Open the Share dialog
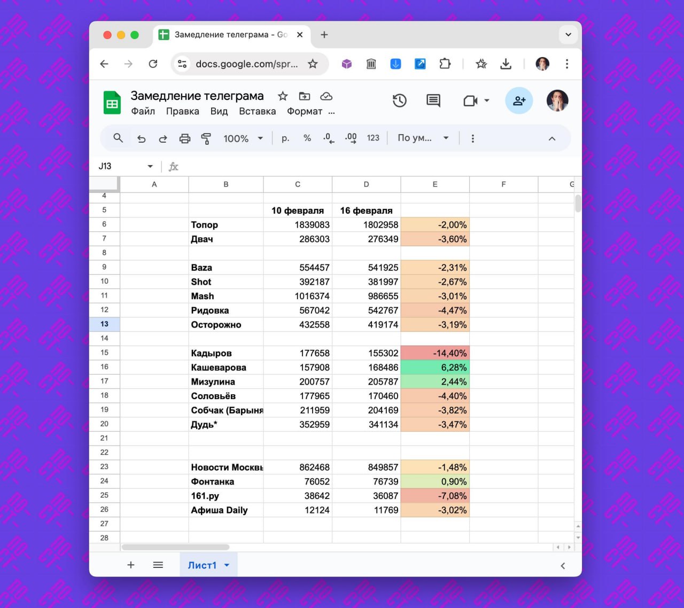The height and width of the screenshot is (608, 684). pos(519,100)
